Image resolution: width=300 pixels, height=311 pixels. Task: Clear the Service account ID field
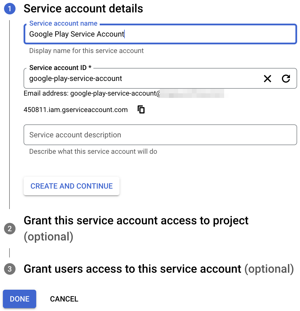point(268,79)
